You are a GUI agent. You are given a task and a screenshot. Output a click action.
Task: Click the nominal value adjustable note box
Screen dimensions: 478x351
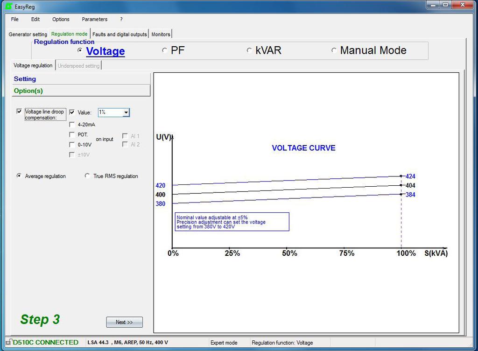point(232,222)
